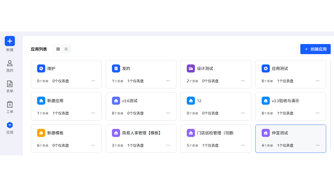The height and width of the screenshot is (187, 334).
Task: Open 应用 section in sidebar
Action: (10, 128)
